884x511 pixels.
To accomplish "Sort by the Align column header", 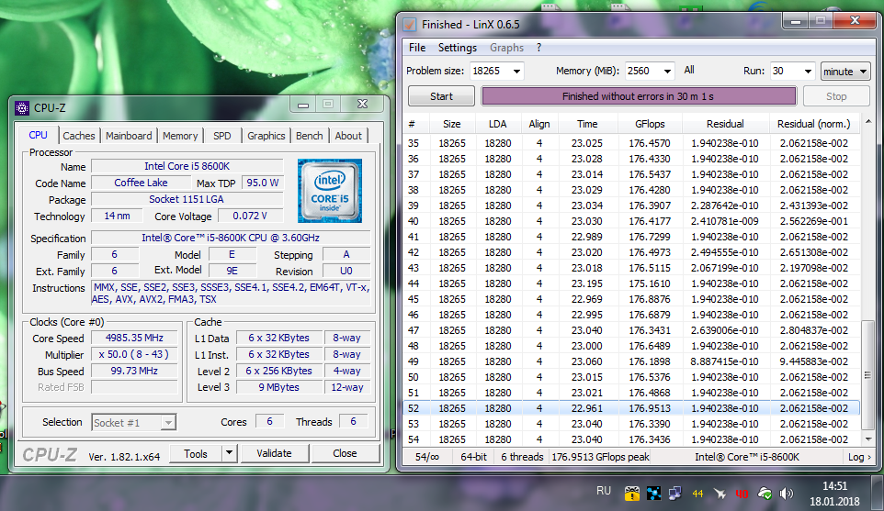I will pyautogui.click(x=539, y=124).
